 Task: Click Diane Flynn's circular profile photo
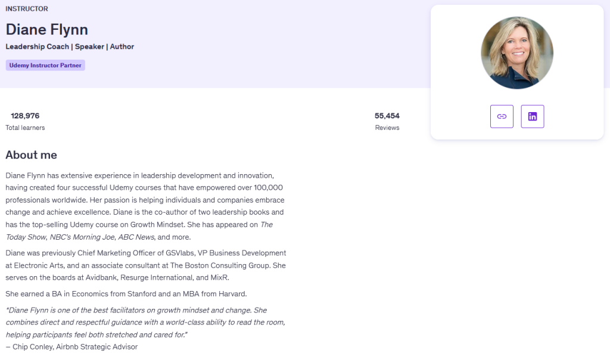[517, 52]
